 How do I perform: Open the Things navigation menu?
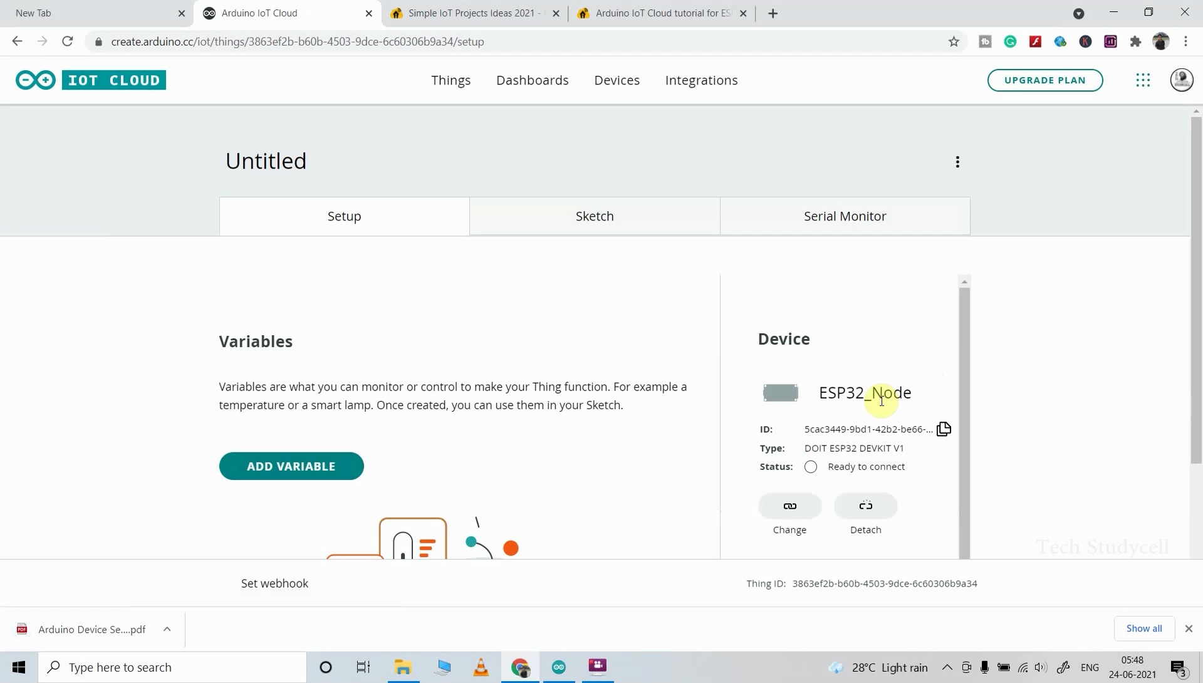pyautogui.click(x=450, y=80)
